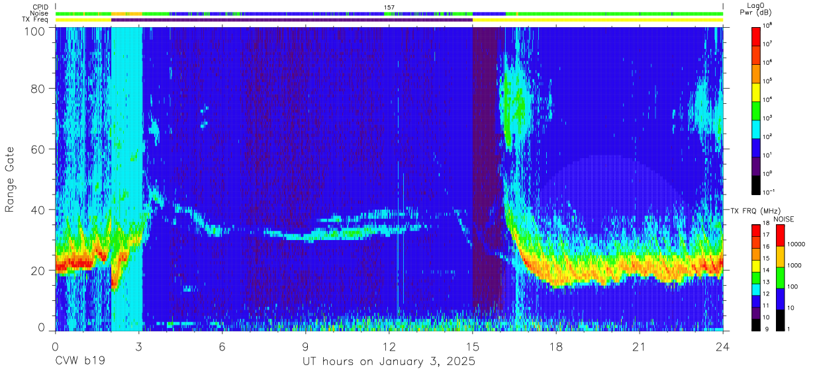The image size is (813, 375).
Task: Click range gate tick label 40
Action: coord(39,210)
